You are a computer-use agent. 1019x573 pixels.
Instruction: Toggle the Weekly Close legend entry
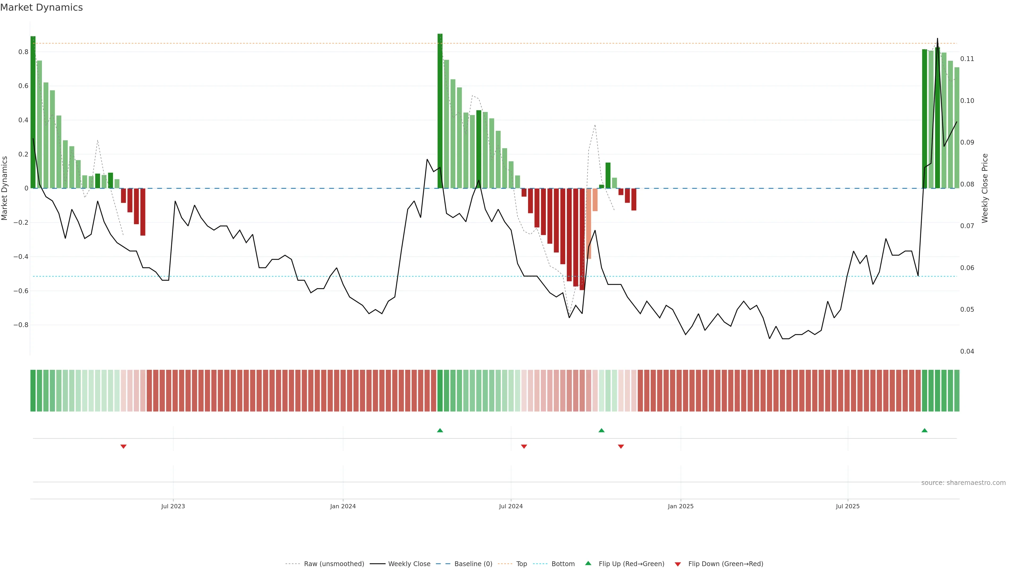pos(409,563)
